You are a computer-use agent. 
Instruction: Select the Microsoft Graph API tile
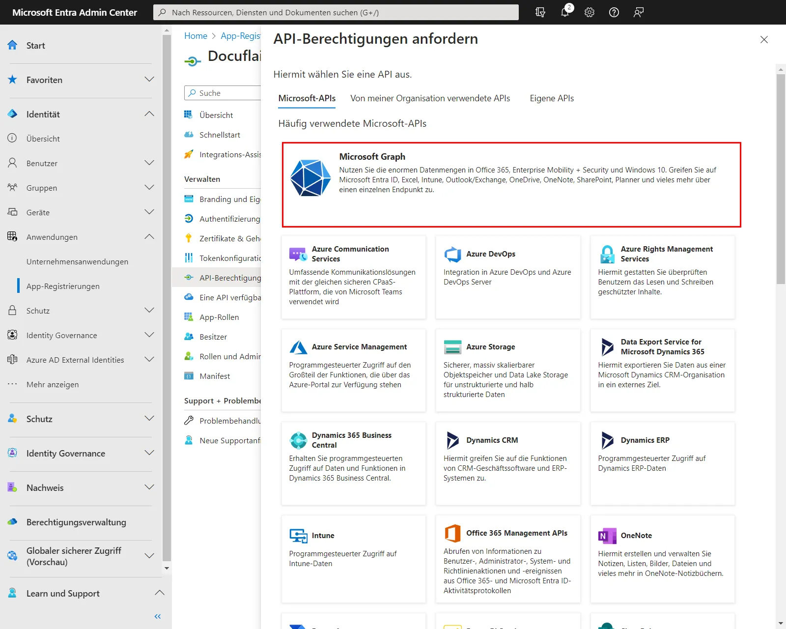[511, 185]
